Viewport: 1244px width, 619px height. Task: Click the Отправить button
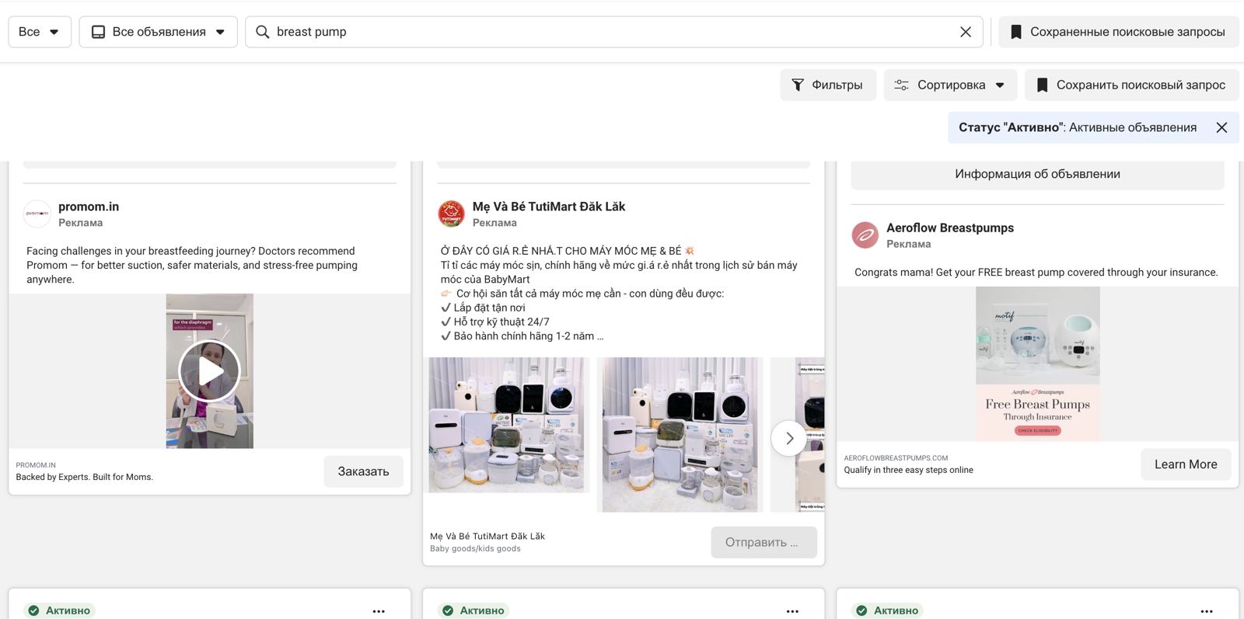(x=764, y=542)
